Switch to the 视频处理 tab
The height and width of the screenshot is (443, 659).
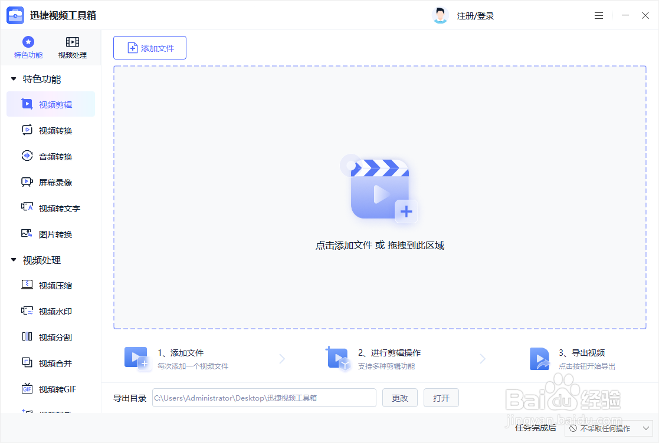(73, 48)
